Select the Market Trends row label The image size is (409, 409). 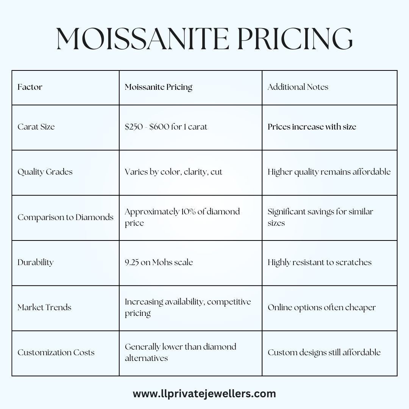44,308
